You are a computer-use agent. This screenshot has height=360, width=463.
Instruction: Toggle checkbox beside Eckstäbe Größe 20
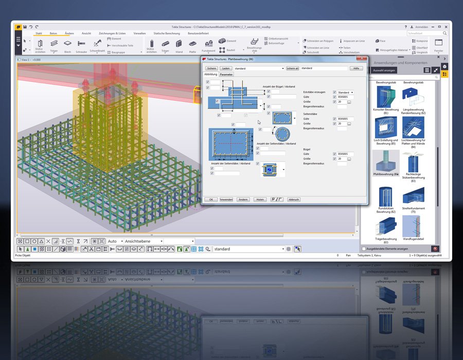334,102
